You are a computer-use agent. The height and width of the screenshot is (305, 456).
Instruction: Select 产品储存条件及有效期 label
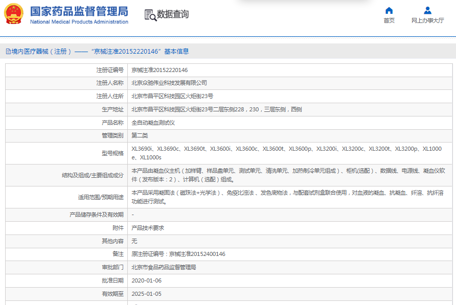pyautogui.click(x=97, y=215)
